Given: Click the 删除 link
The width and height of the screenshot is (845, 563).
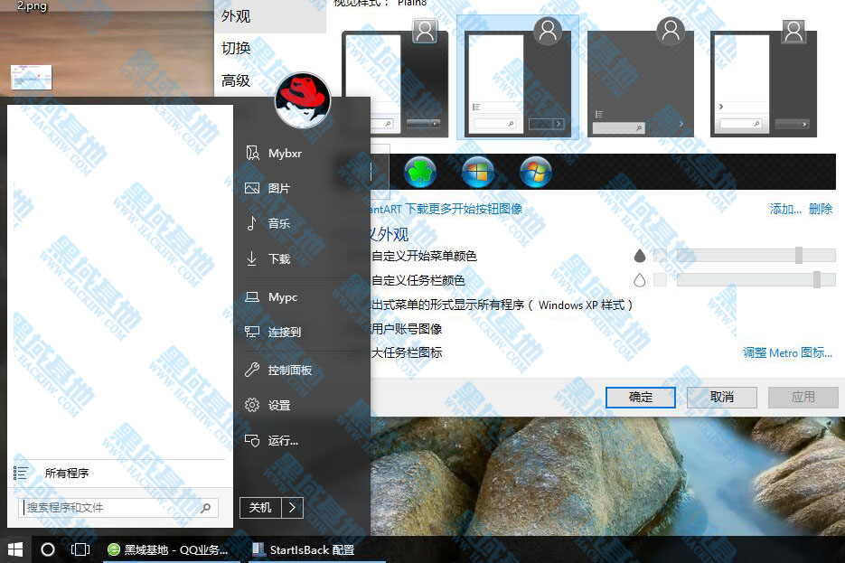Looking at the screenshot, I should tap(821, 209).
